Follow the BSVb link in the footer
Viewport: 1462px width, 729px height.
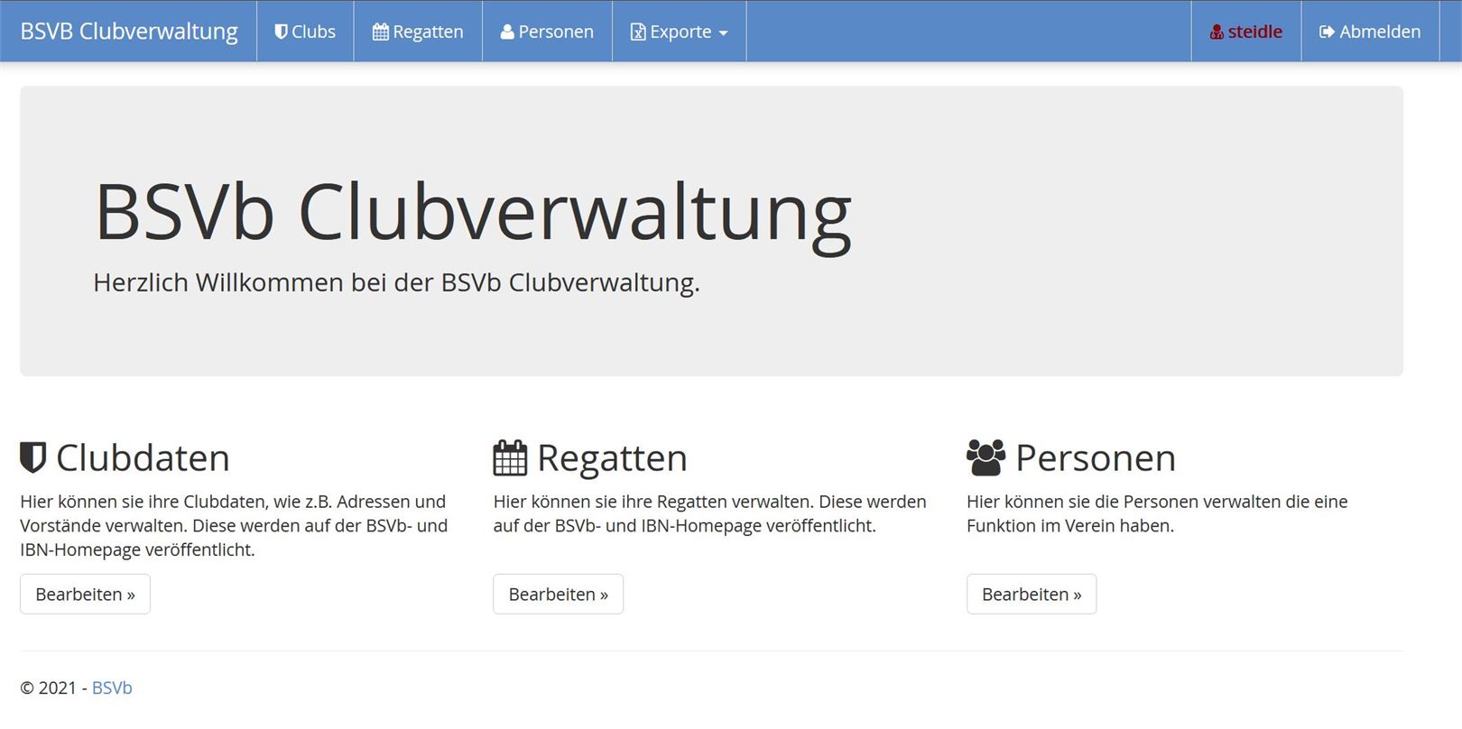[x=112, y=687]
